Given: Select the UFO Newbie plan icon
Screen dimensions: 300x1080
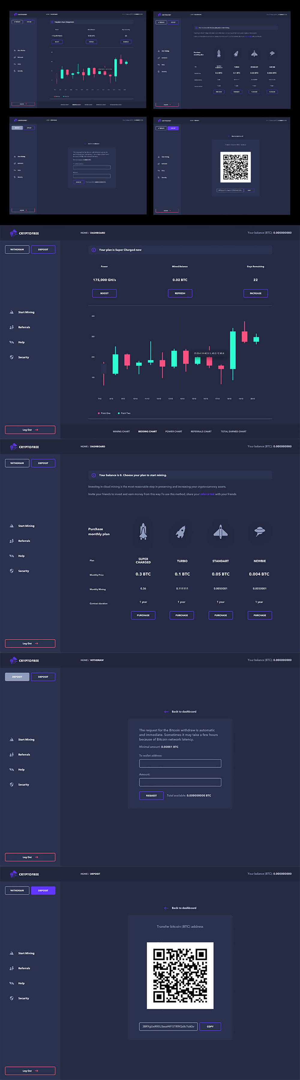Looking at the screenshot, I should pyautogui.click(x=259, y=531).
